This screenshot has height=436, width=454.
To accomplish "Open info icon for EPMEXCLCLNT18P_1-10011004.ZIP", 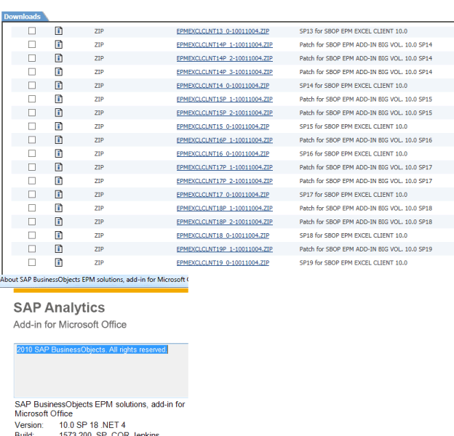I will [x=59, y=208].
